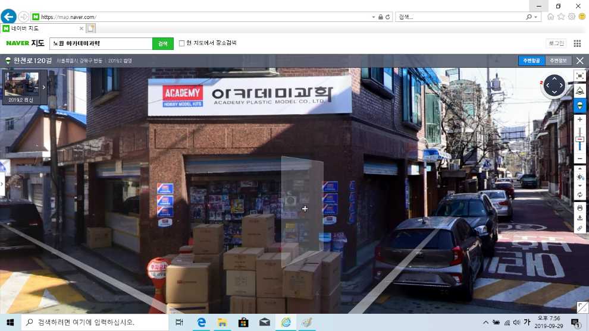Screen dimensions: 589x331
Task: Toggle '현 지도에서 장소검색' checkbox
Action: pos(182,43)
